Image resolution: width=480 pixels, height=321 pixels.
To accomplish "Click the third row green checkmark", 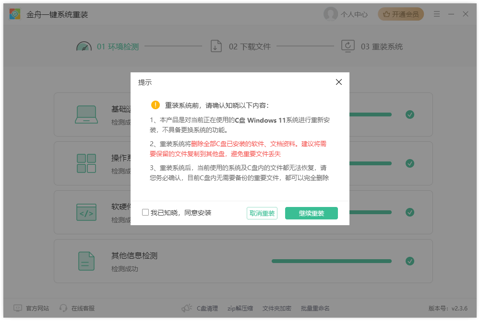I will tap(410, 212).
